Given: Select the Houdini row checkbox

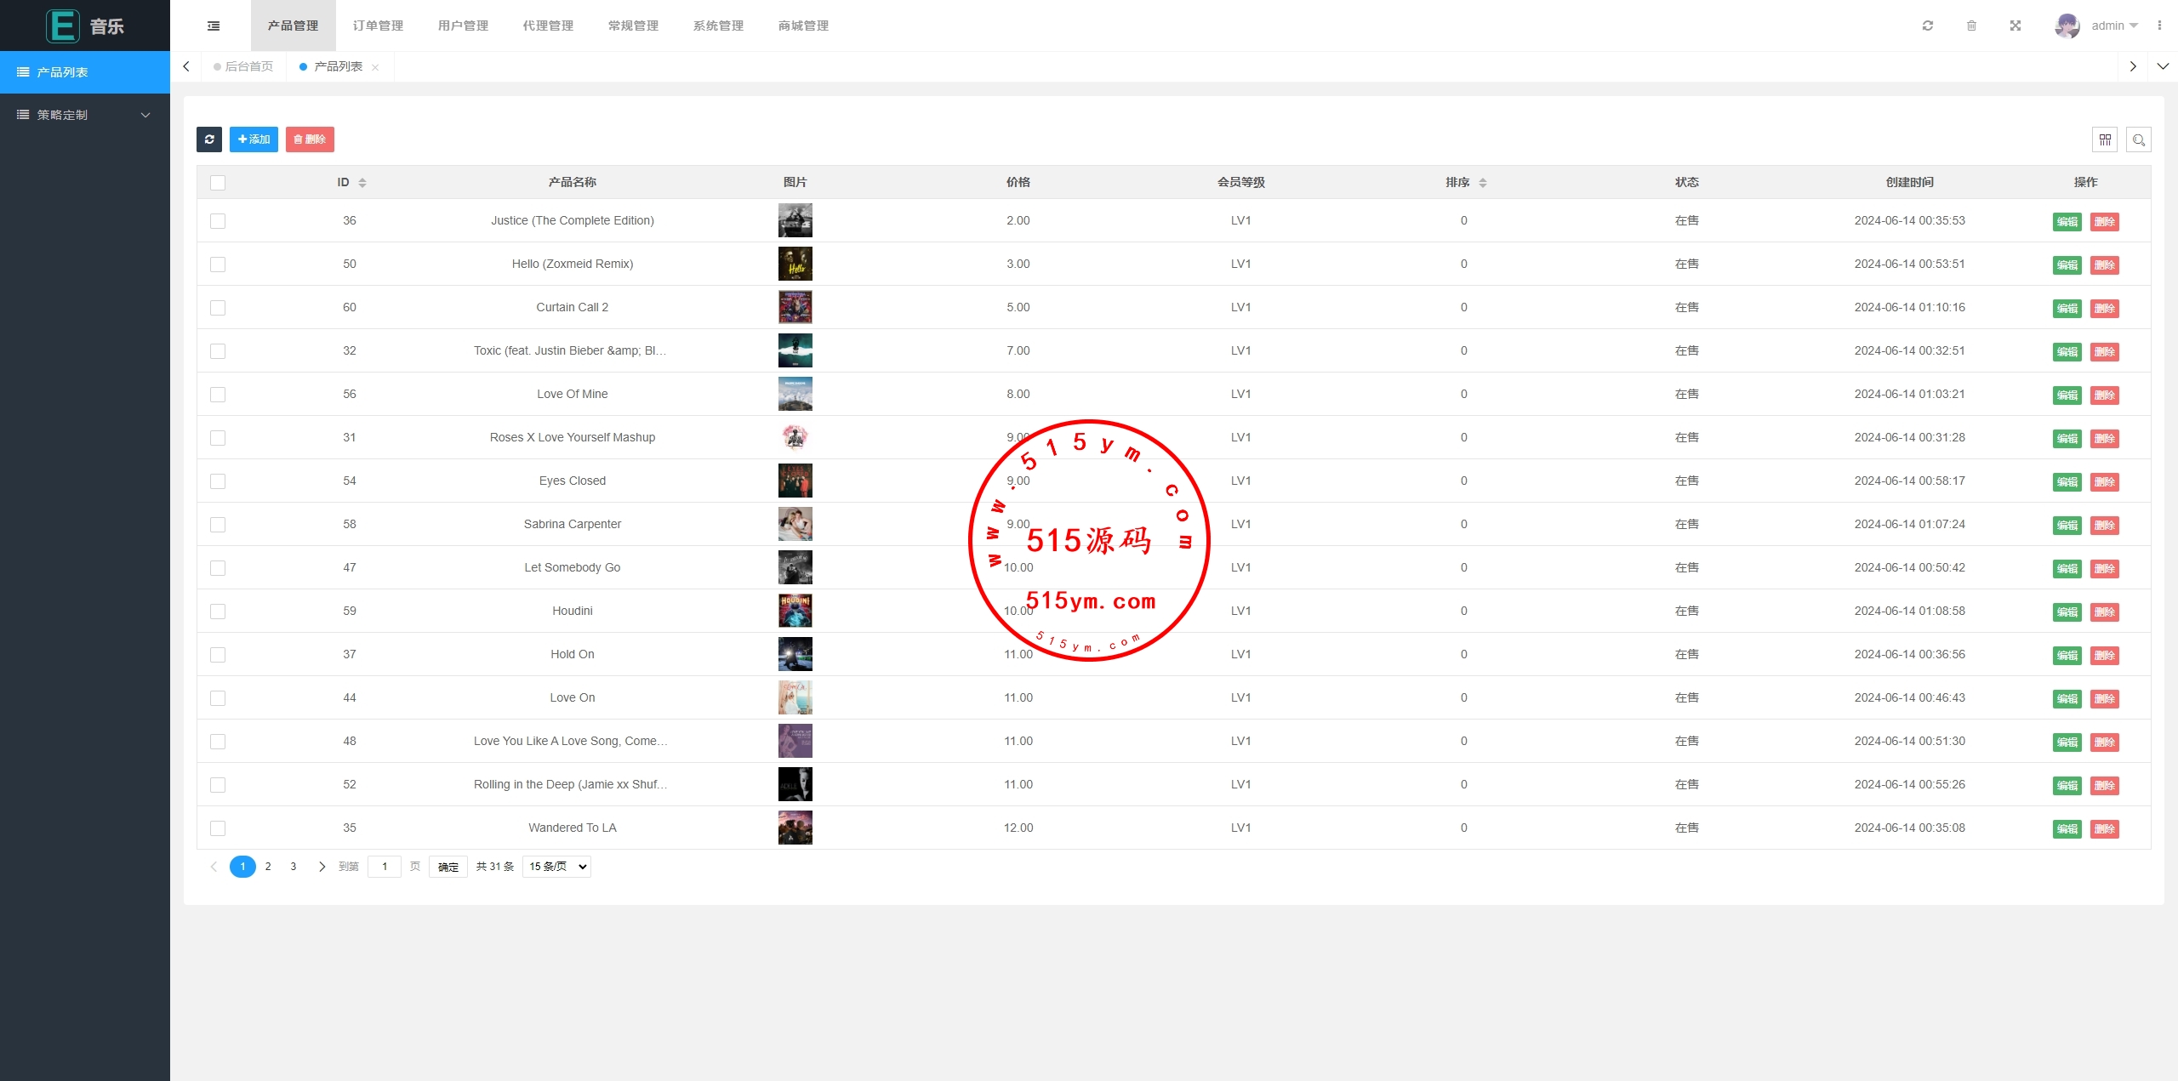Looking at the screenshot, I should pos(218,612).
